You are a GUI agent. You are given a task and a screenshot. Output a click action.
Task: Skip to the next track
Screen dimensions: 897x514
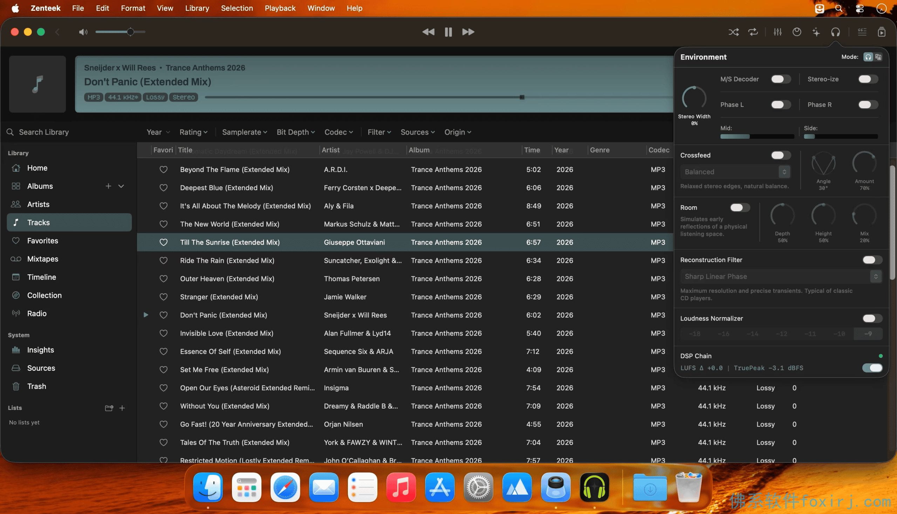(x=468, y=32)
